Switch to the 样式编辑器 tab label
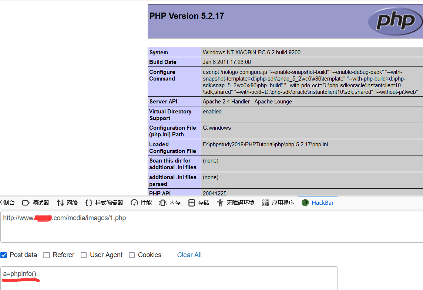The width and height of the screenshot is (423, 290). (x=109, y=203)
